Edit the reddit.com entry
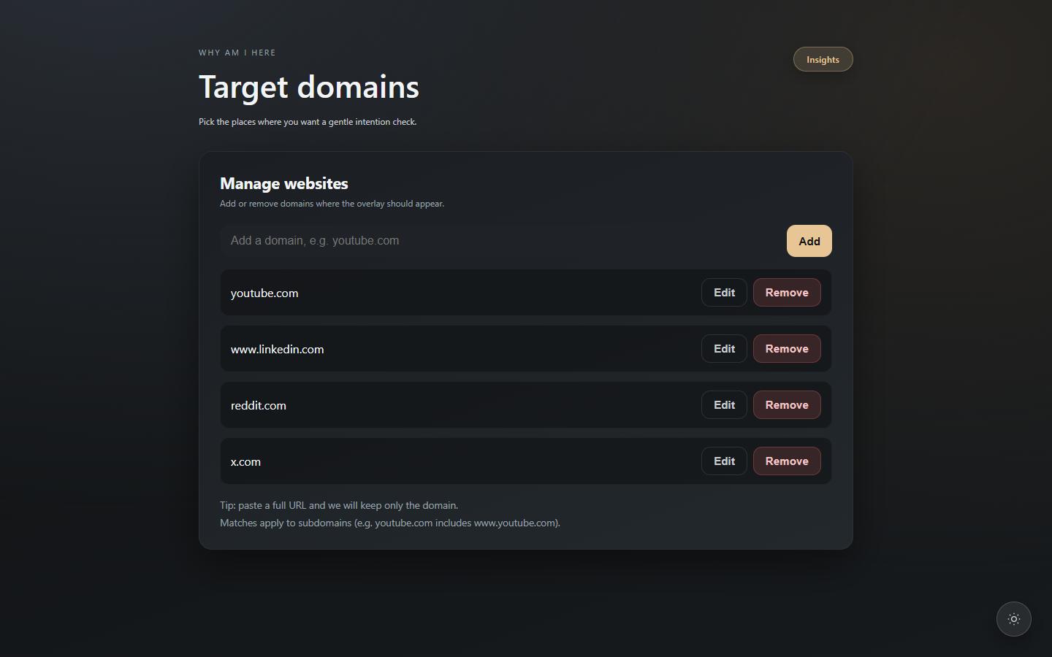 click(x=724, y=404)
